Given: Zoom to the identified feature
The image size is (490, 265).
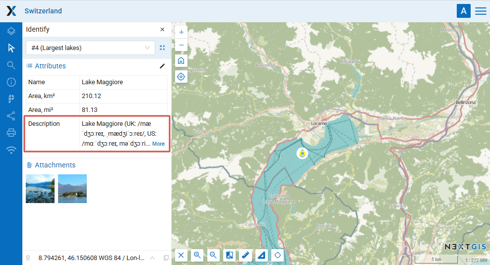Looking at the screenshot, I should [x=162, y=48].
